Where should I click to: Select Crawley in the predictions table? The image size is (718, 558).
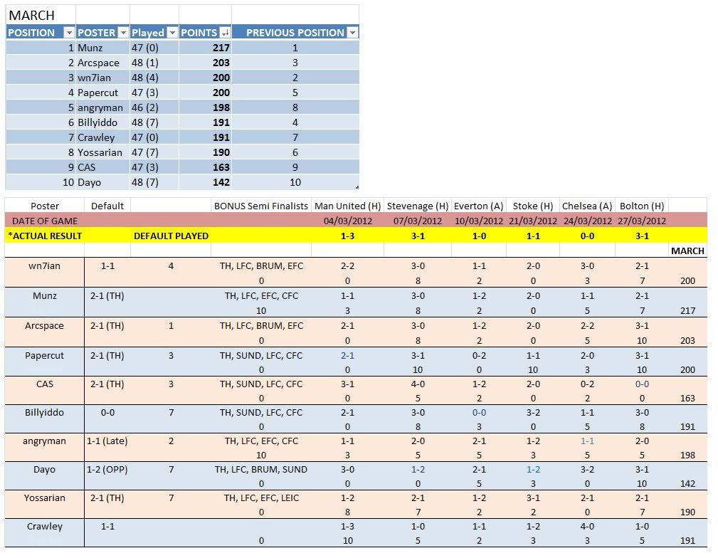44,527
